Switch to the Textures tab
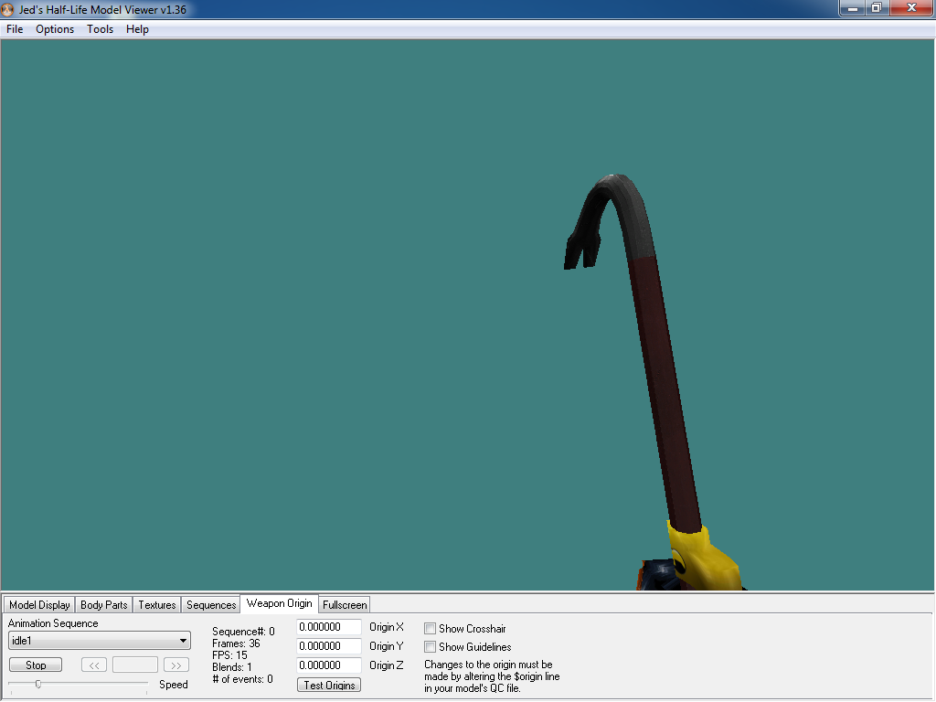 [x=157, y=605]
